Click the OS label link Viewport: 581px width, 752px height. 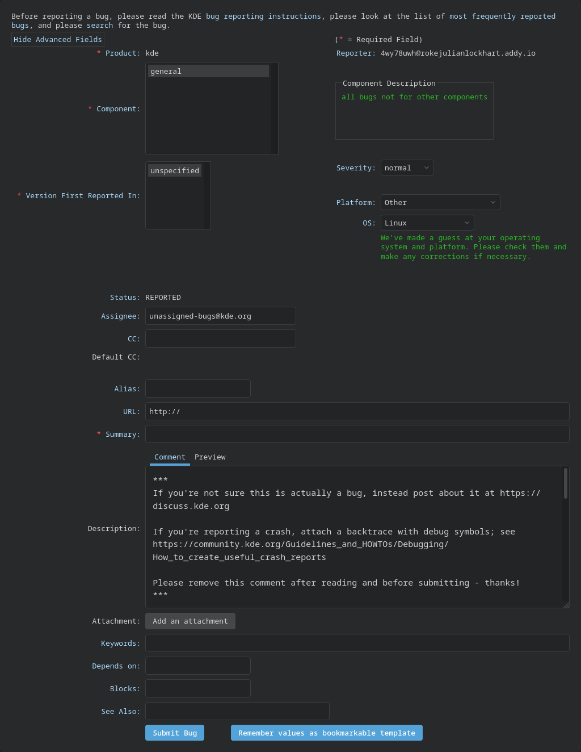click(x=368, y=223)
